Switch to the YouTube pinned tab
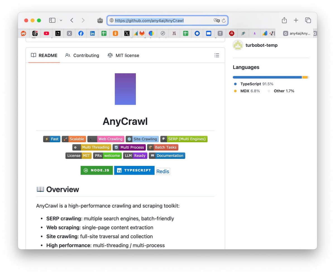The width and height of the screenshot is (335, 273). coord(46,33)
